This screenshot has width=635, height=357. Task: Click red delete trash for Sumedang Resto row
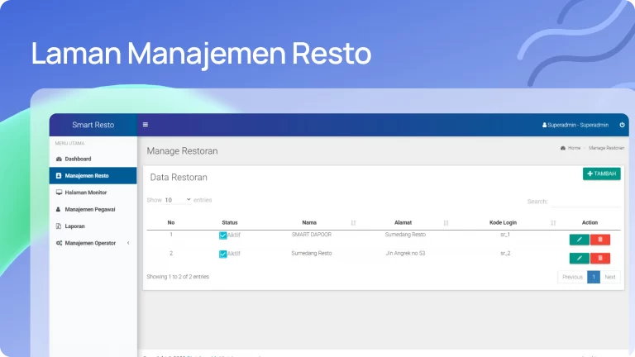coord(600,258)
